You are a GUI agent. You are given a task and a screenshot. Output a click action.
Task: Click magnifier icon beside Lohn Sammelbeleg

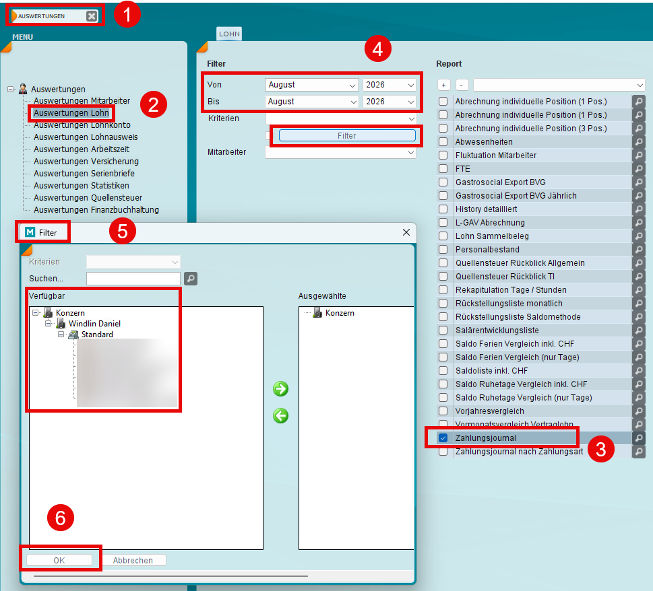click(x=638, y=236)
